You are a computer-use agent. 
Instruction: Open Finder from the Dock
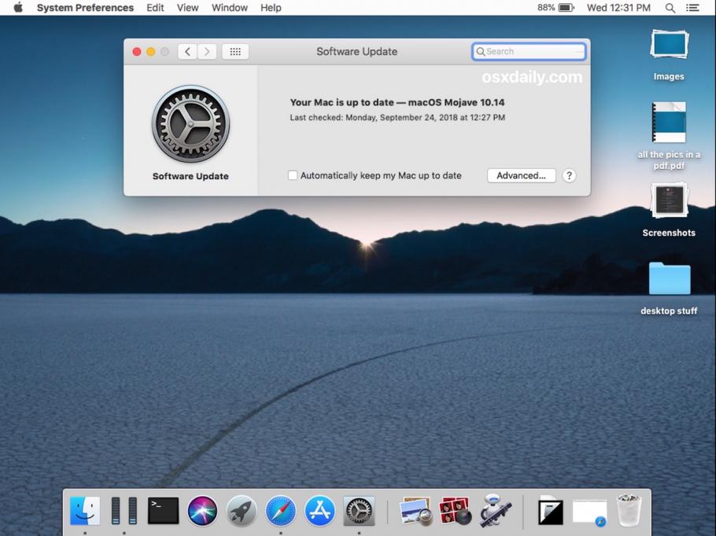84,510
